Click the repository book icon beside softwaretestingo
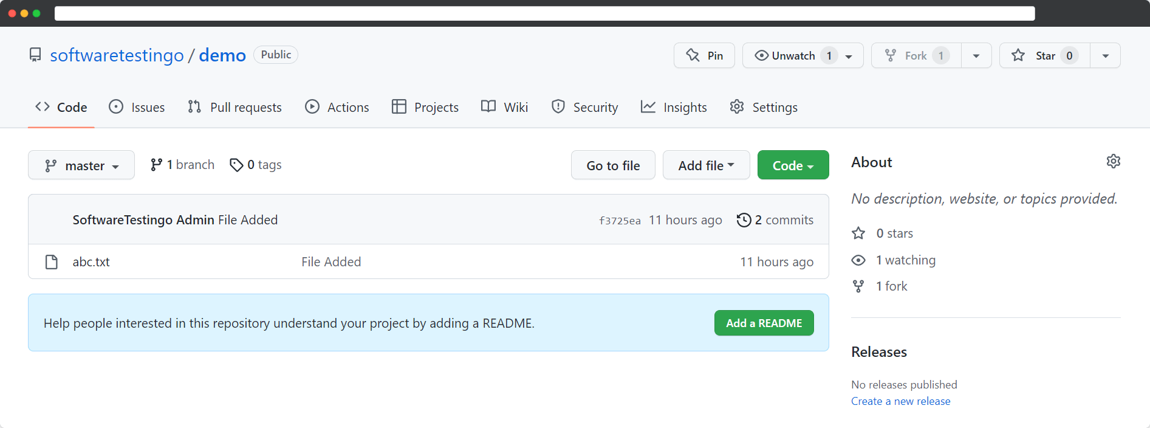The image size is (1150, 428). tap(35, 55)
